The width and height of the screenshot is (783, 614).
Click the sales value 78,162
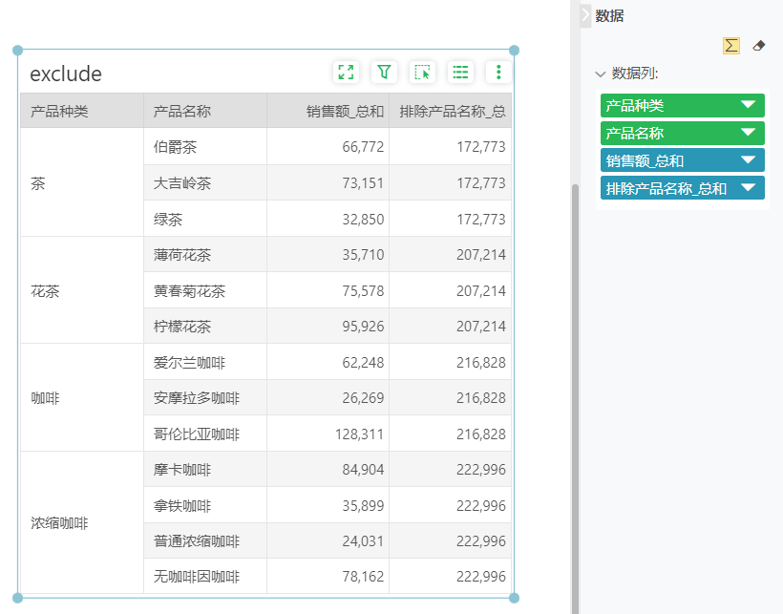(x=363, y=577)
